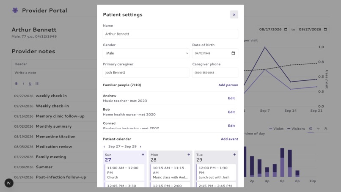Toggle bold formatting in note editor
The height and width of the screenshot is (192, 341).
coord(16,83)
